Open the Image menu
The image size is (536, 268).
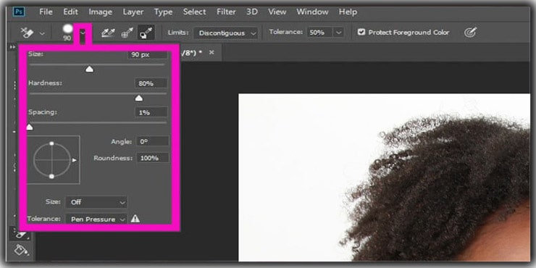(x=100, y=12)
